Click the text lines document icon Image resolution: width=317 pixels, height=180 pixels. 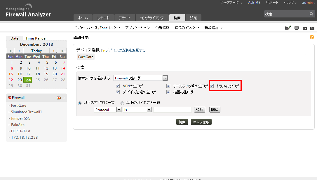click(x=312, y=28)
